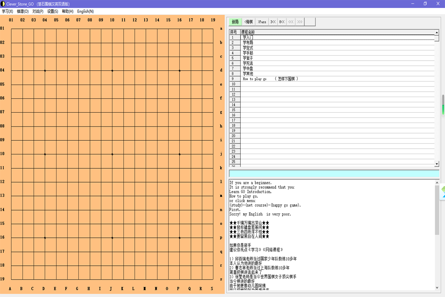The height and width of the screenshot is (297, 445).
Task: Place a stone on the center star point
Action: point(112,154)
